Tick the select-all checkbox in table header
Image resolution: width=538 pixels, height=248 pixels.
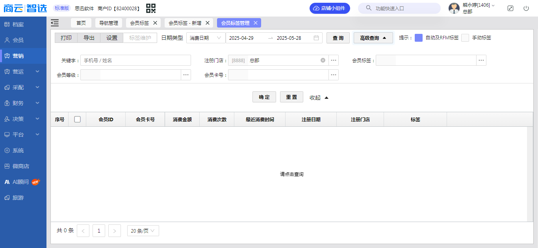[77, 119]
